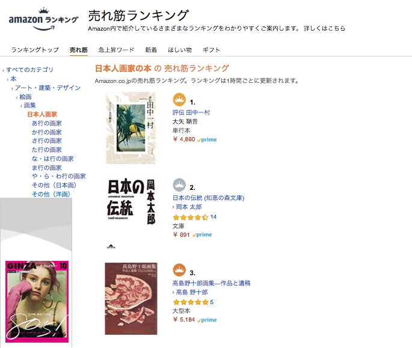Open the 急上昇ワード tab
This screenshot has height=348, width=412.
point(116,50)
